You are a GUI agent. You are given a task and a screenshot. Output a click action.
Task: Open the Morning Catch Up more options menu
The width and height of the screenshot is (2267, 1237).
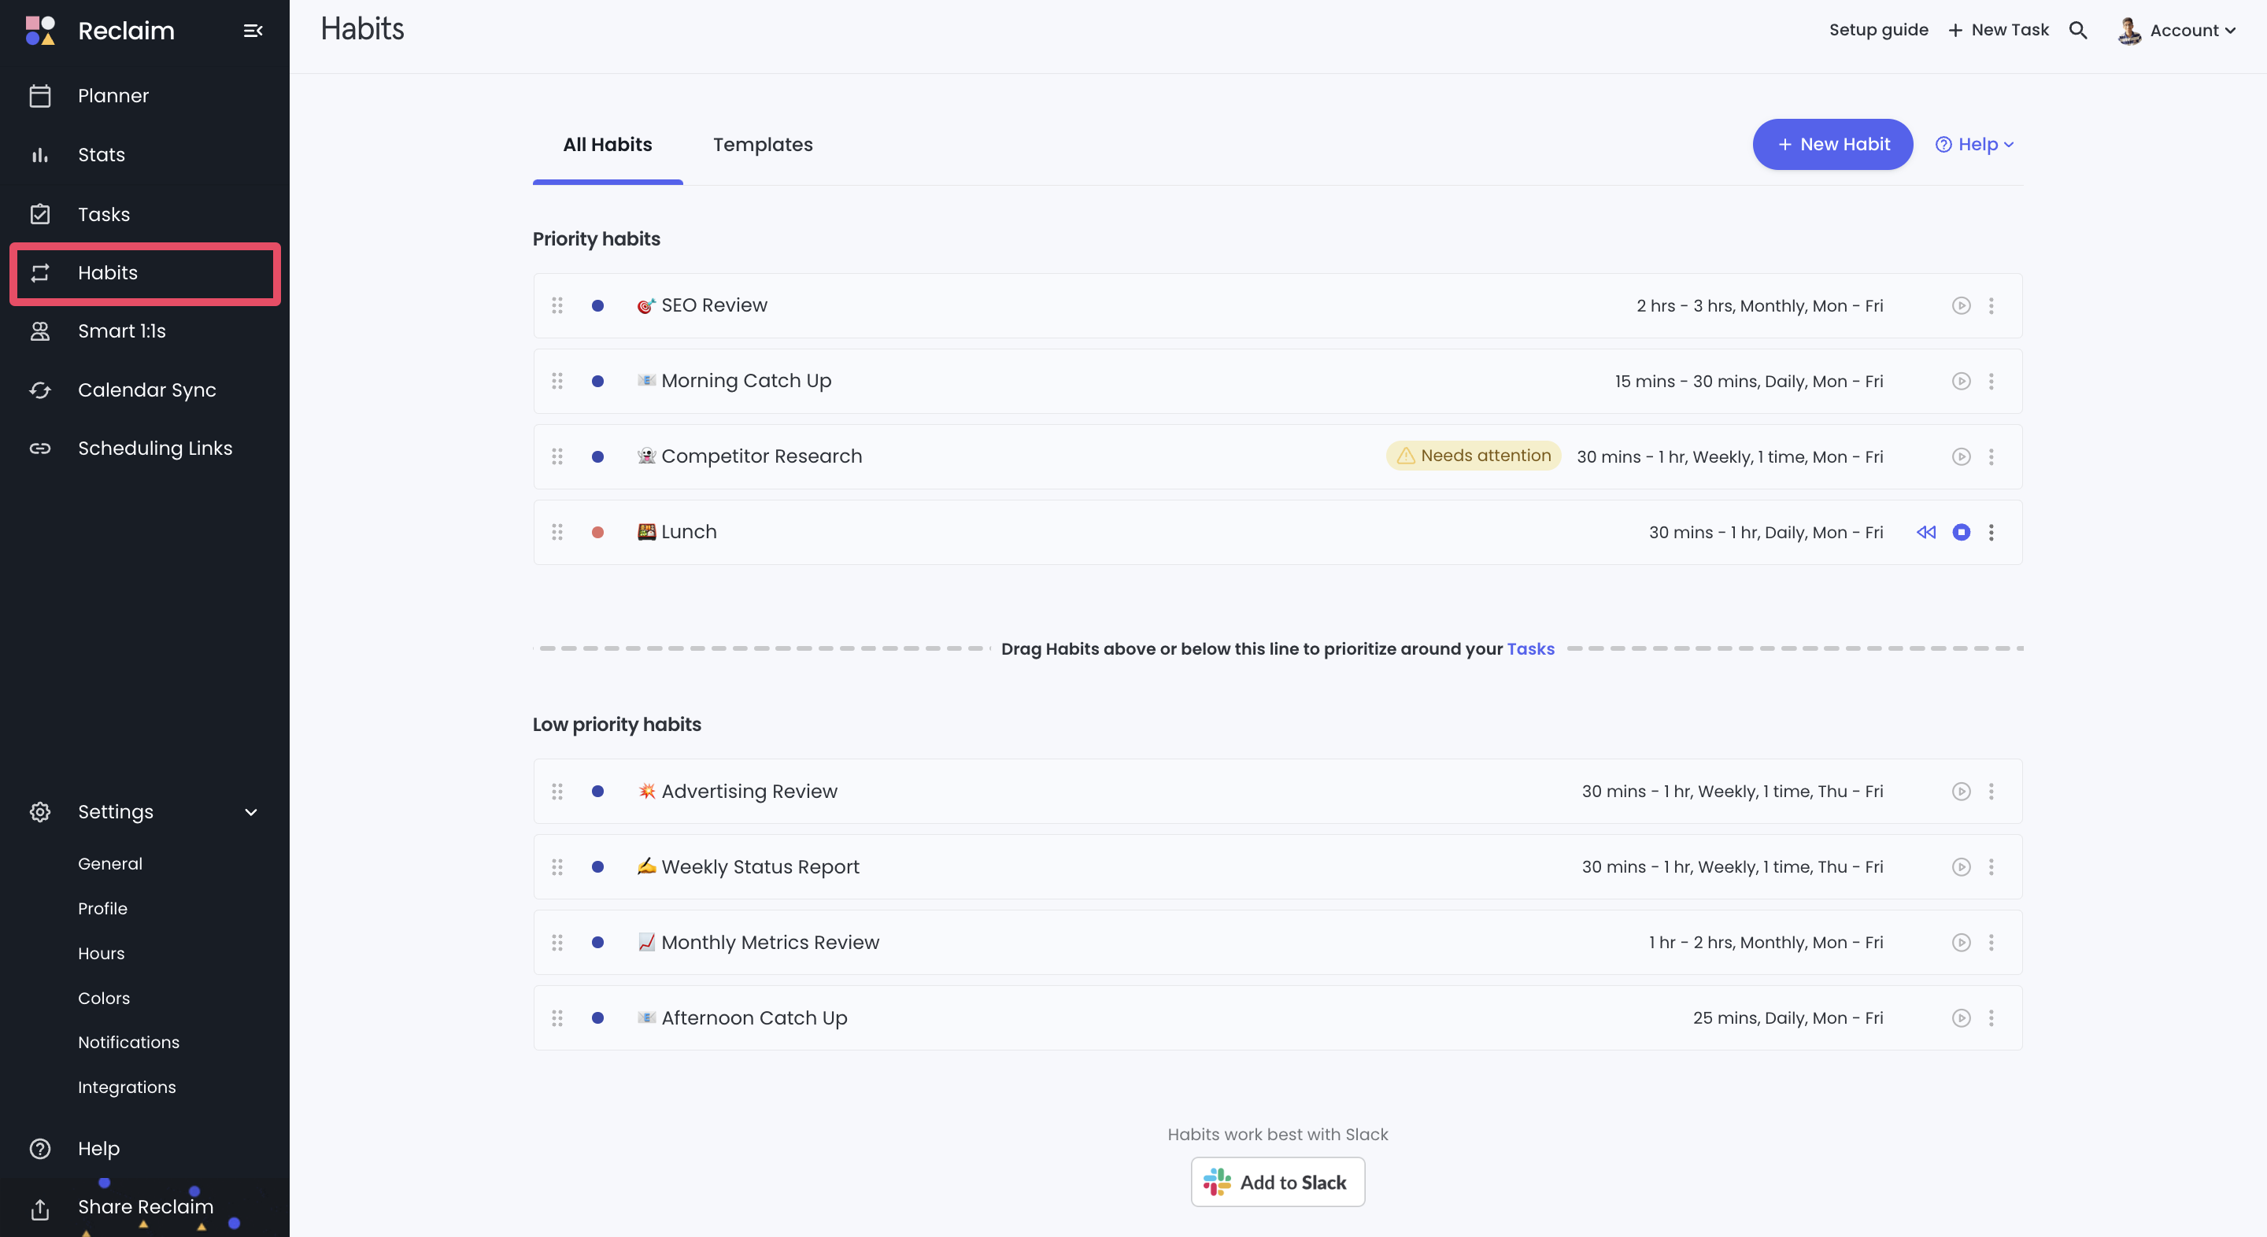(x=1991, y=381)
